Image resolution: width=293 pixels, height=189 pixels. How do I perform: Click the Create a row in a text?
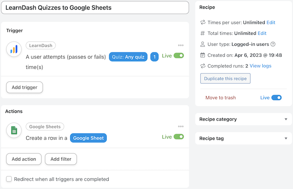coord(47,138)
